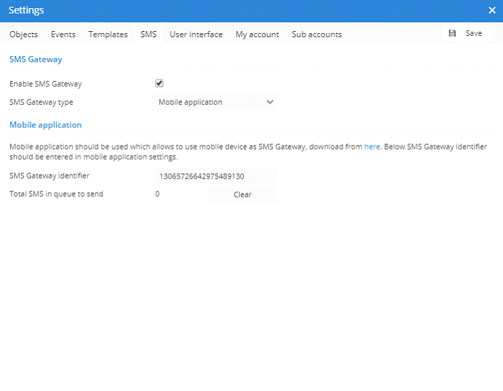Toggle the Enable SMS Gateway checkbox
The image size is (503, 391).
pyautogui.click(x=160, y=83)
